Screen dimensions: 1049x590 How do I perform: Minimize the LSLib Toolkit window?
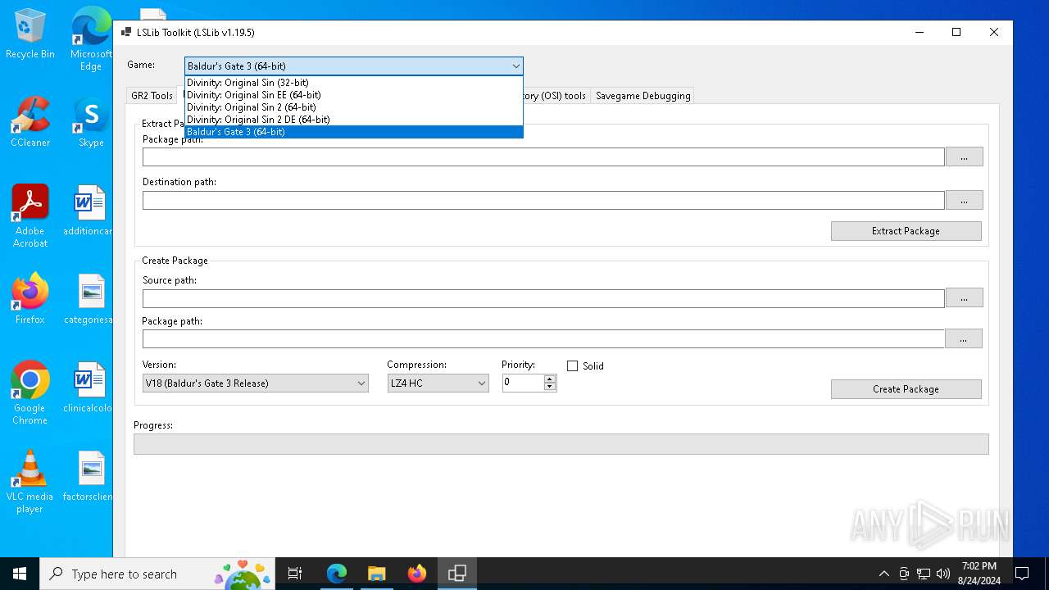(x=919, y=33)
